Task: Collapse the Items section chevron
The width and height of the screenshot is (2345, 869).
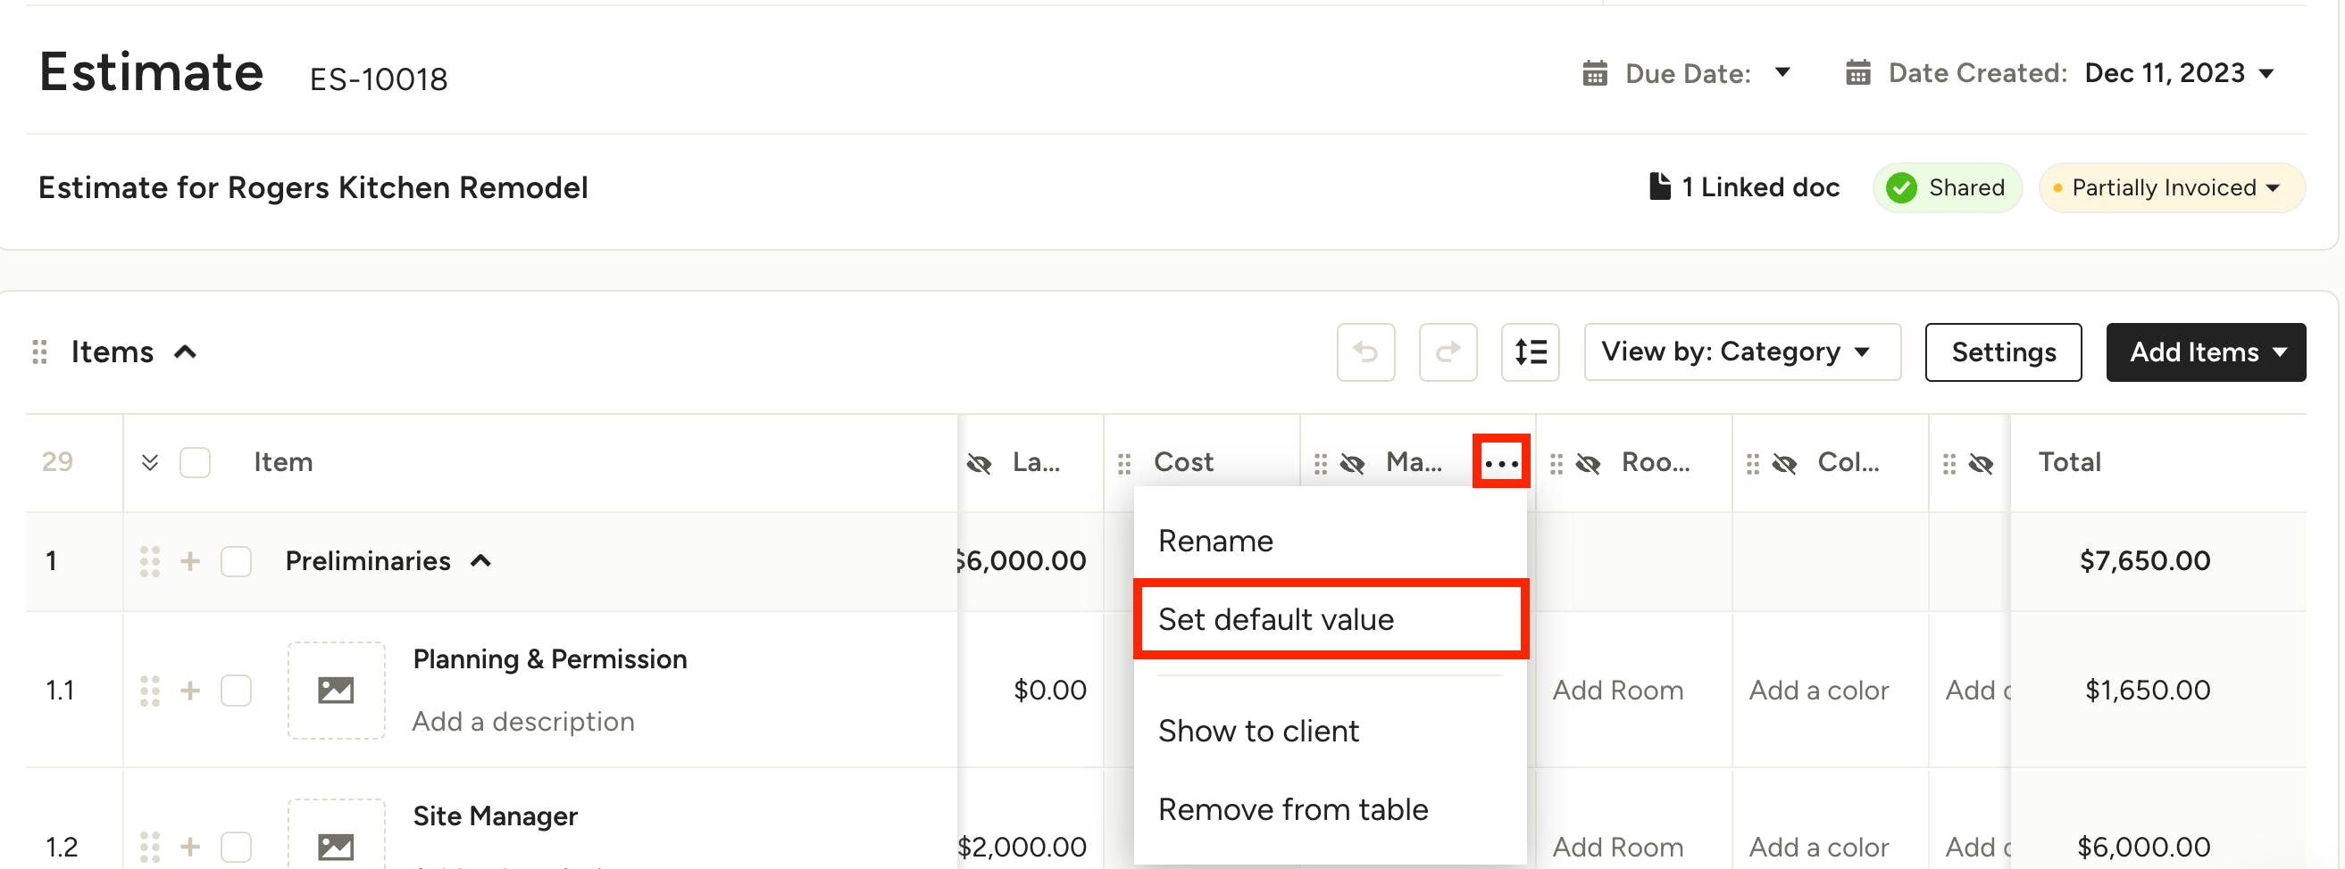Action: pos(185,352)
